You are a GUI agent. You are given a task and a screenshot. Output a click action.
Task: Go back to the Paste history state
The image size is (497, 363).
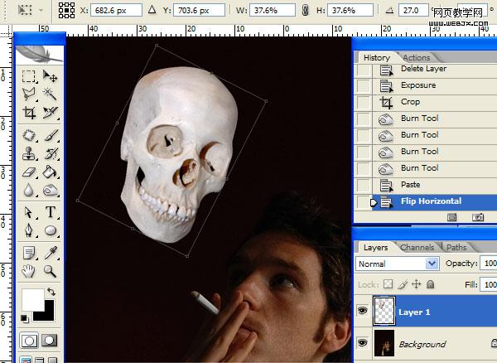(435, 185)
